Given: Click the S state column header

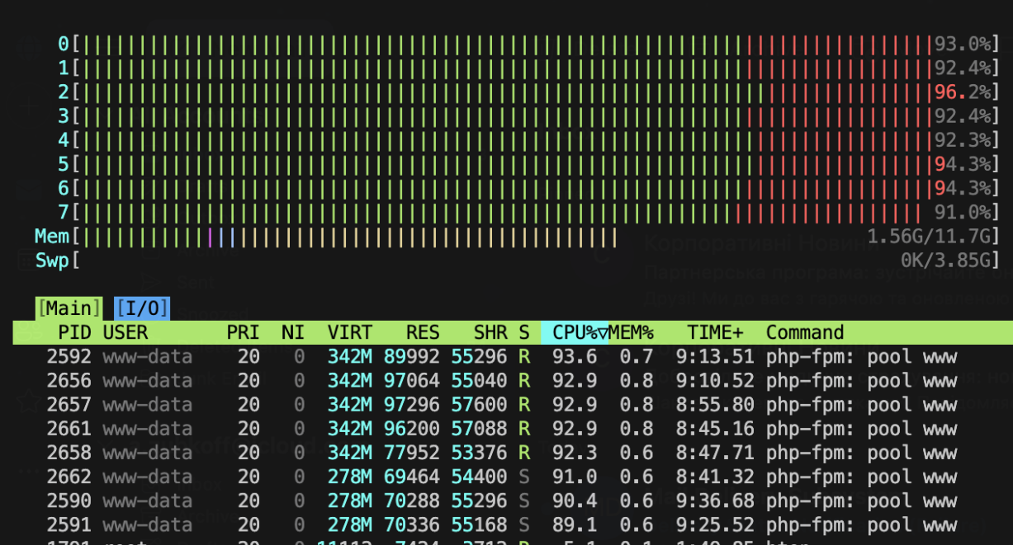Looking at the screenshot, I should [x=524, y=332].
